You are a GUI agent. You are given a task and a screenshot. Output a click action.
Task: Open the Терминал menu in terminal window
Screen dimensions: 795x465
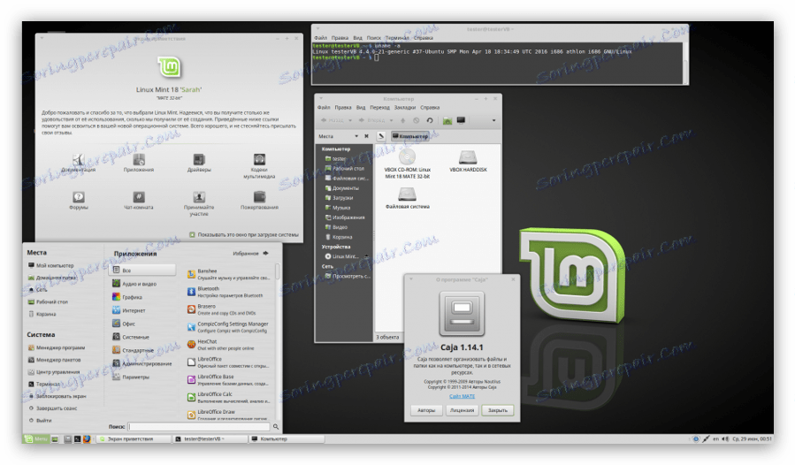pyautogui.click(x=396, y=37)
